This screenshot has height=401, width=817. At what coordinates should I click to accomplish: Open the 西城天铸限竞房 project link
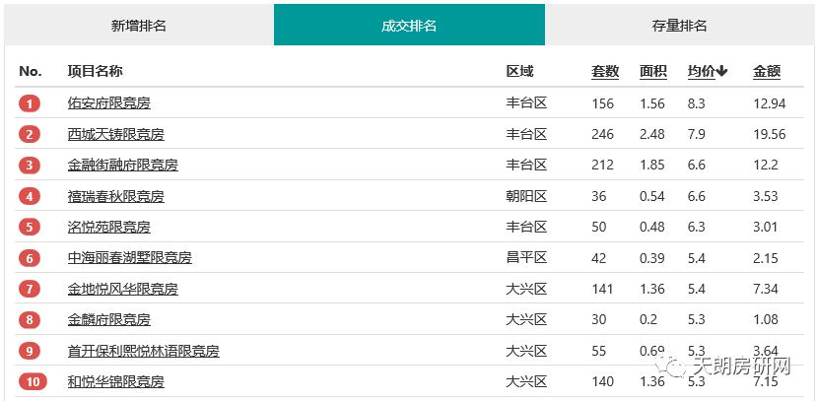pos(115,134)
